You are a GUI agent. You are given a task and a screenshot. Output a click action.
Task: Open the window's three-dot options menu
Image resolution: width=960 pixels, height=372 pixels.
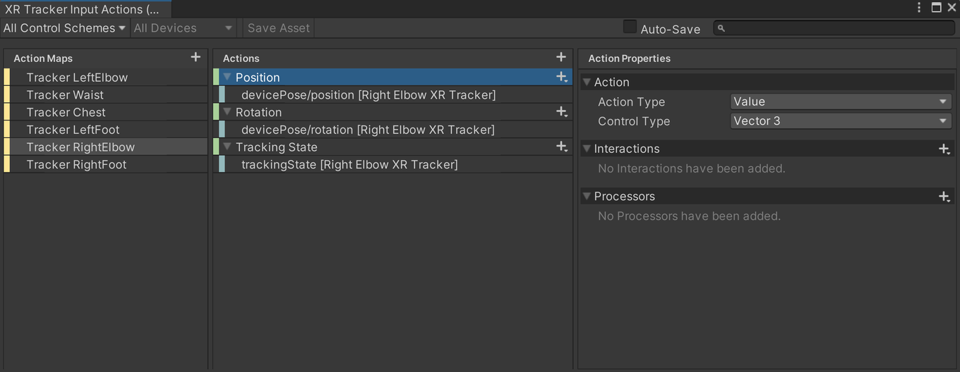[x=919, y=8]
